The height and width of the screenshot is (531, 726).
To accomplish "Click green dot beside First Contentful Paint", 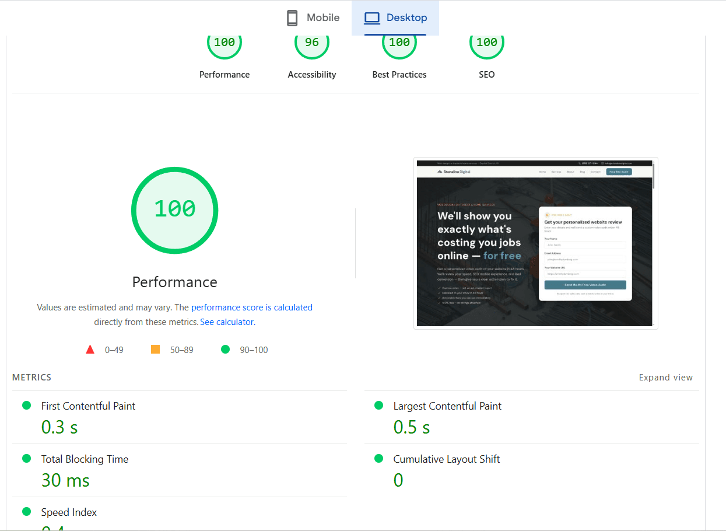I will [26, 406].
